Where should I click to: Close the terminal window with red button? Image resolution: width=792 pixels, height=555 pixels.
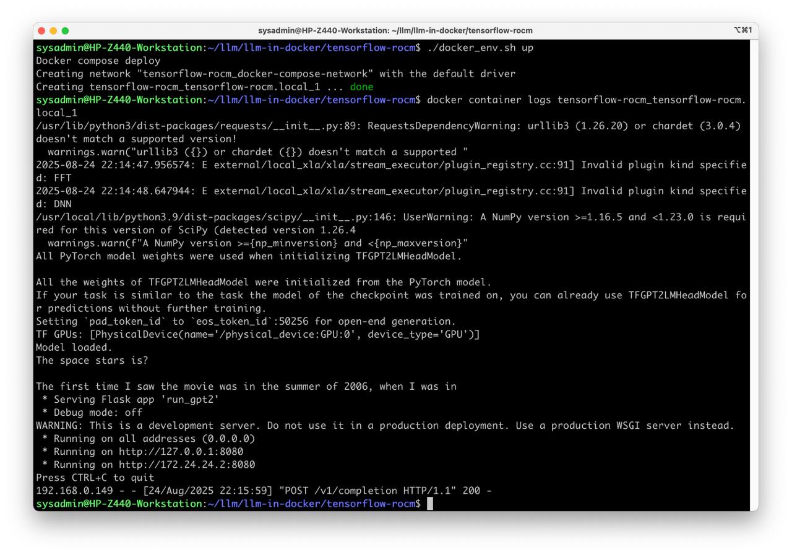pyautogui.click(x=42, y=31)
